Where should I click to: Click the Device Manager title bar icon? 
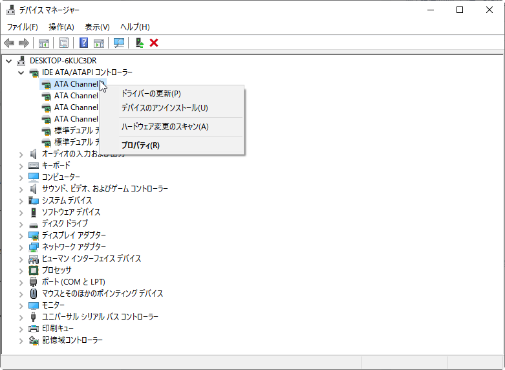[x=10, y=10]
